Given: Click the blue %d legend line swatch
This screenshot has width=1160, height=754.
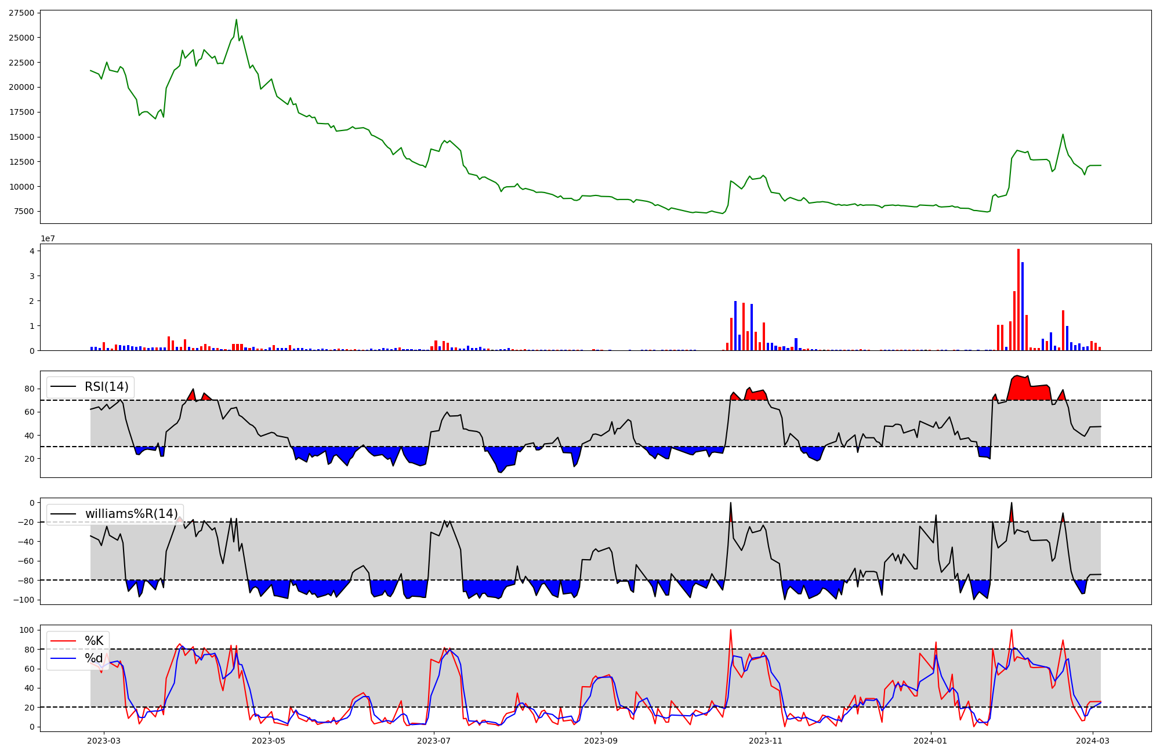Looking at the screenshot, I should pos(63,658).
